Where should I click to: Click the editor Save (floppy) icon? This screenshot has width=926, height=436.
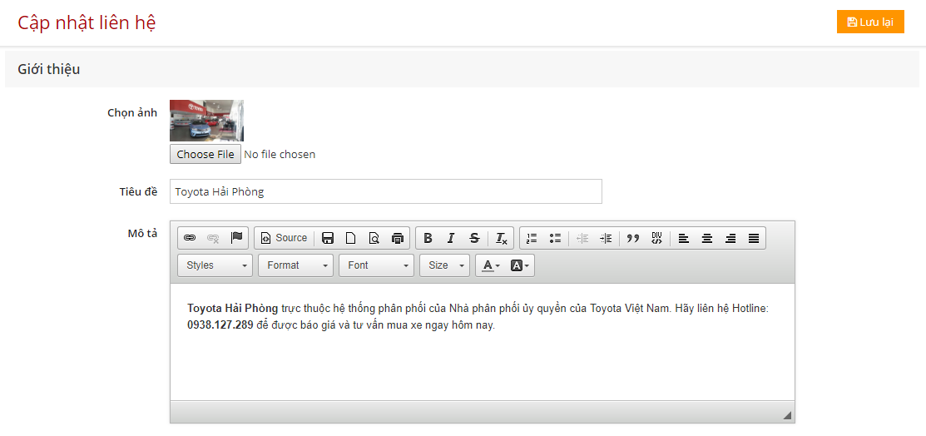click(328, 237)
